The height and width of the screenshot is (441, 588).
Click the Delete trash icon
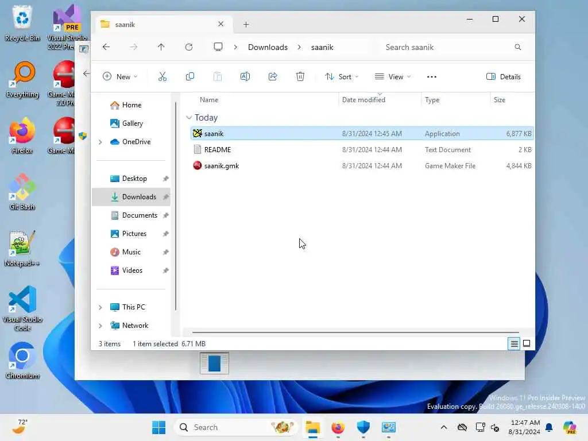(300, 76)
